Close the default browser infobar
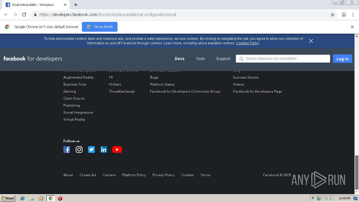Viewport: 359px width, 202px height. pyautogui.click(x=352, y=27)
